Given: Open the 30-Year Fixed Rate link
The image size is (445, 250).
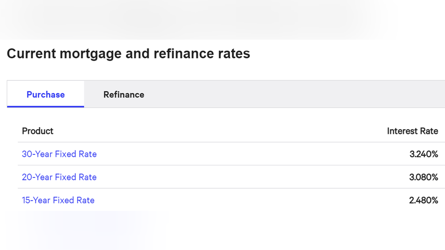Looking at the screenshot, I should pyautogui.click(x=59, y=154).
